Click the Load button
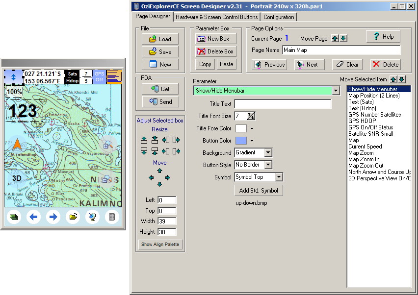 tap(160, 39)
